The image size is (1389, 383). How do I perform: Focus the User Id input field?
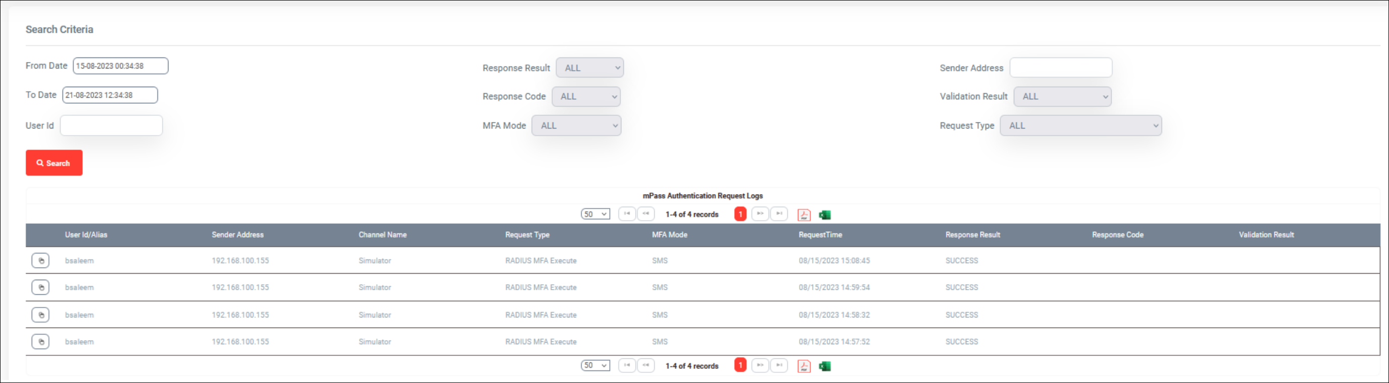(111, 125)
